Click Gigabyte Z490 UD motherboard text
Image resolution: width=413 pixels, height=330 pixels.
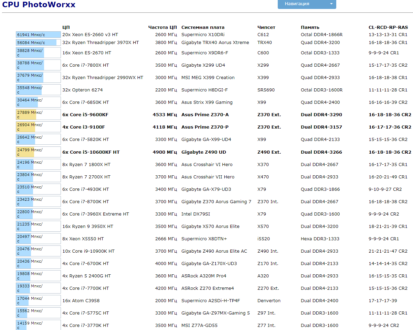(x=204, y=152)
